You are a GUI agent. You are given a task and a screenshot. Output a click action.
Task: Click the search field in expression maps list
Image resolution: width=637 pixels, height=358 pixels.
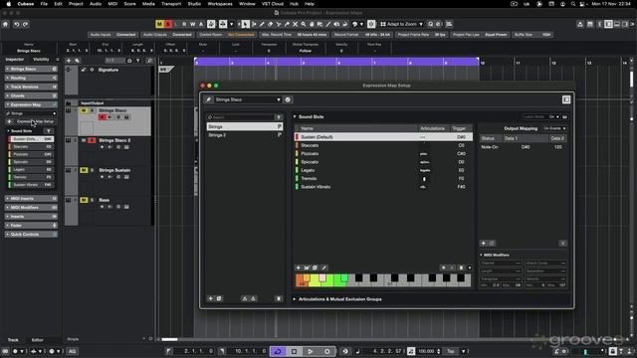coord(241,117)
